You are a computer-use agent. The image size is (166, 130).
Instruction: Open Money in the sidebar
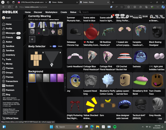(x=7, y=64)
